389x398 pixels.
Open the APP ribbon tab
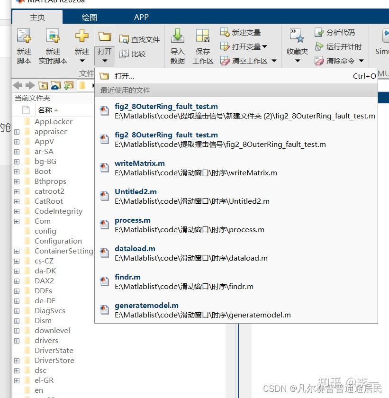tap(141, 17)
